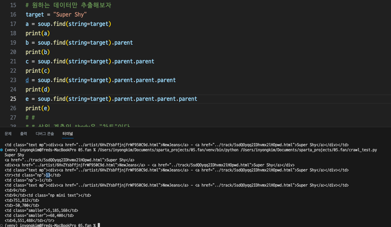The image size is (391, 227).
Task: Click 'a = soup.find(string=target)' on line 17
Action: (x=68, y=24)
